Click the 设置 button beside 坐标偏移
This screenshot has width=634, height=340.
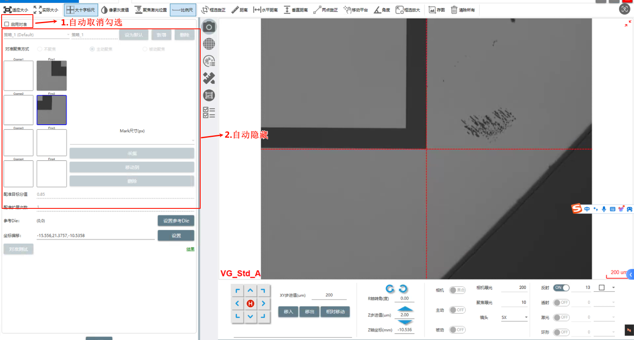point(176,236)
